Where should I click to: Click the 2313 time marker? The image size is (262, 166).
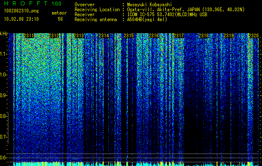79,36
